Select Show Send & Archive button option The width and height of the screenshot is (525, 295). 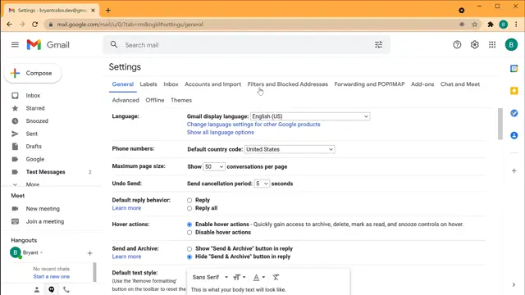tap(189, 249)
